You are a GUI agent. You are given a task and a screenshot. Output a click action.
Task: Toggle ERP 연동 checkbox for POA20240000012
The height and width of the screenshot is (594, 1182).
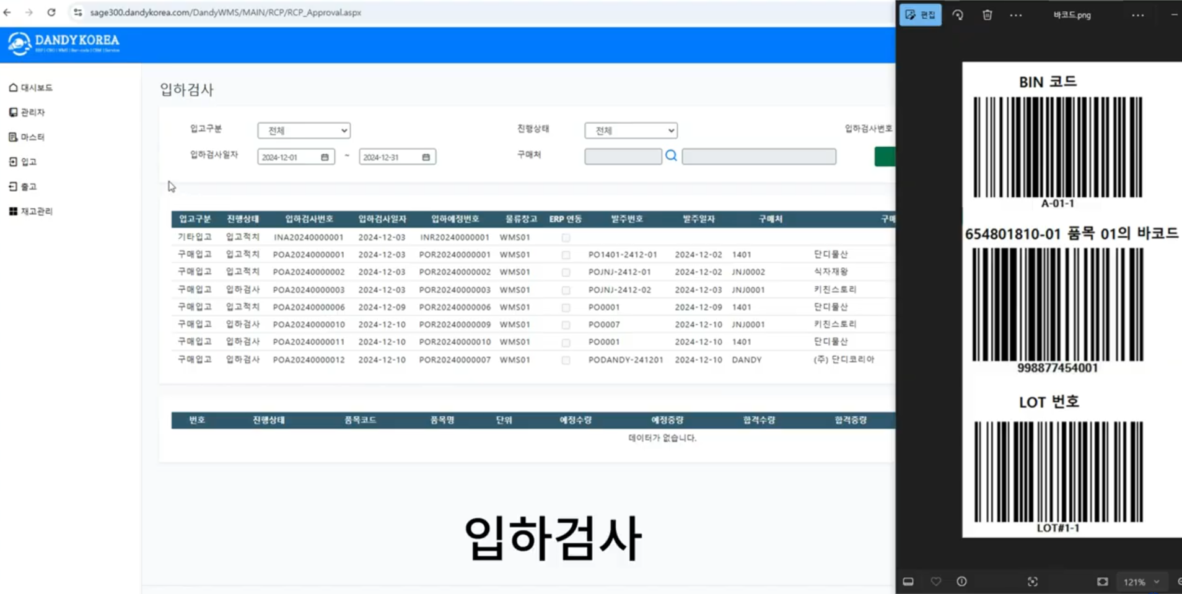tap(566, 360)
